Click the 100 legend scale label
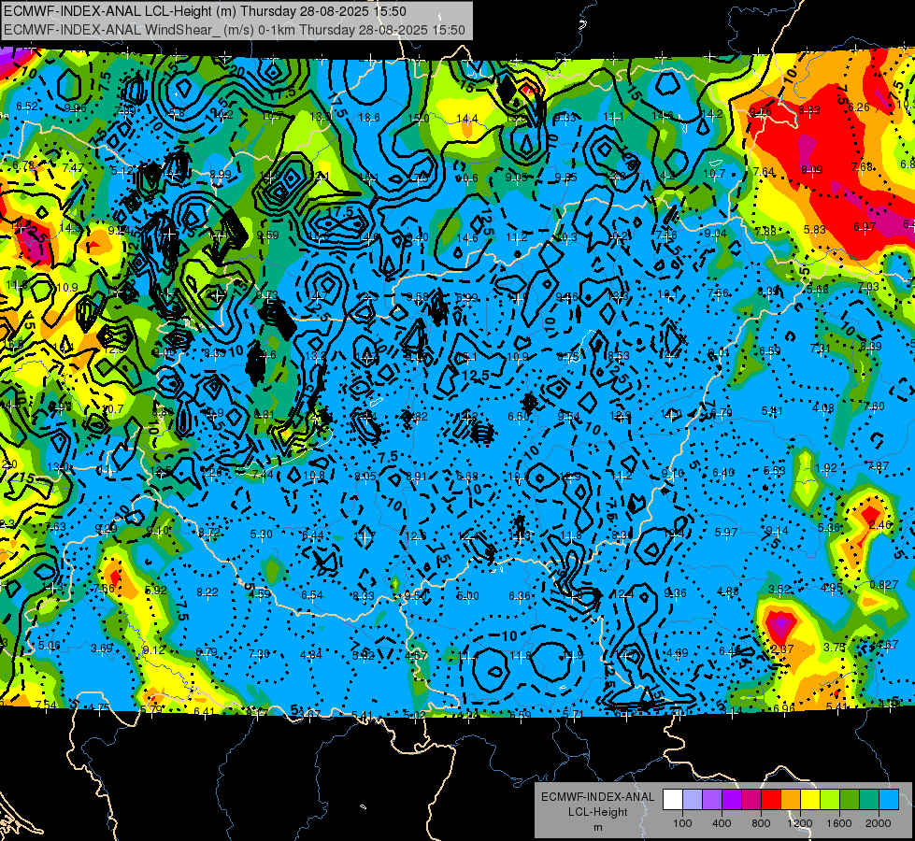915x841 pixels. coord(682,823)
